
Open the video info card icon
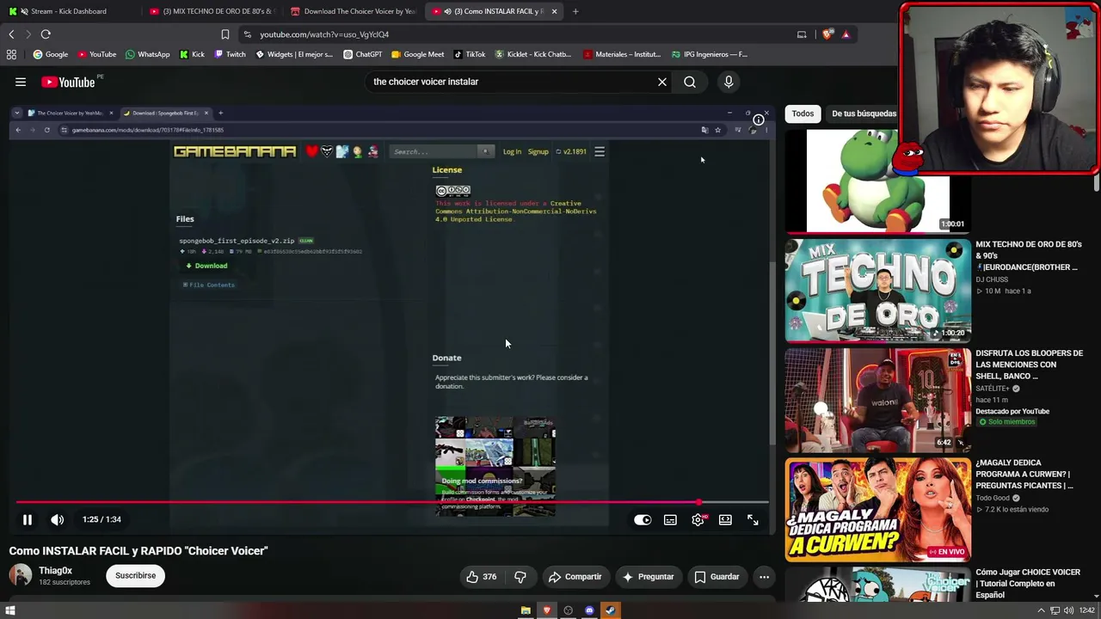click(x=759, y=120)
